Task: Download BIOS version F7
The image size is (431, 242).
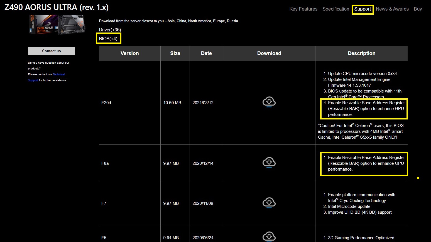Action: pyautogui.click(x=269, y=203)
